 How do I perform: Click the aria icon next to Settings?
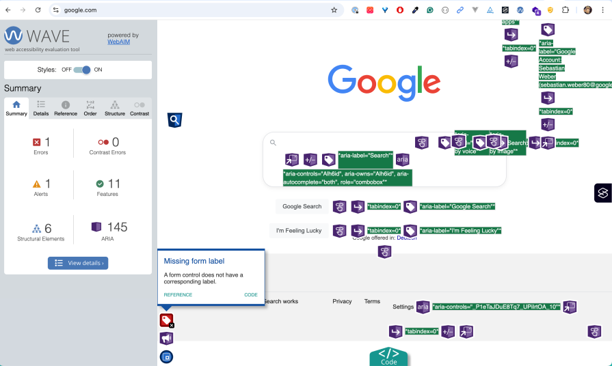point(423,307)
